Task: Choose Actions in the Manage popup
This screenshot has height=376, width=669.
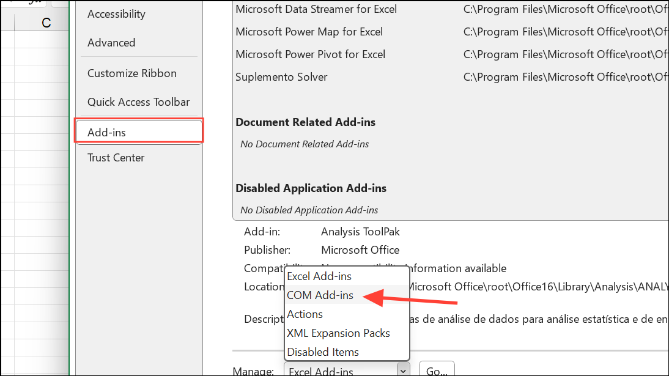Action: (305, 314)
